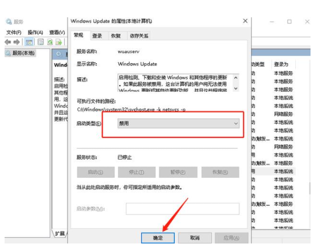Click the export list toolbar icon
This screenshot has width=311, height=246.
pyautogui.click(x=59, y=42)
